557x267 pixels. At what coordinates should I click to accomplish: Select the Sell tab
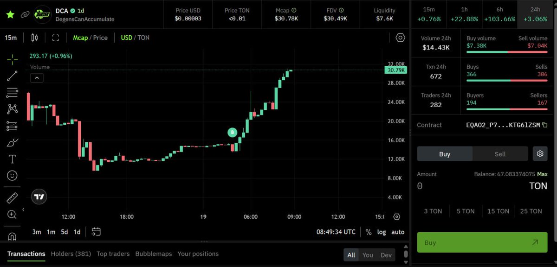pyautogui.click(x=500, y=153)
